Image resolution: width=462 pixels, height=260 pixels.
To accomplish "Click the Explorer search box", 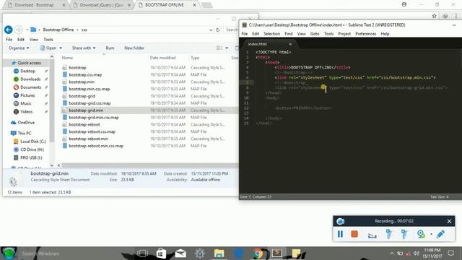I will point(232,30).
